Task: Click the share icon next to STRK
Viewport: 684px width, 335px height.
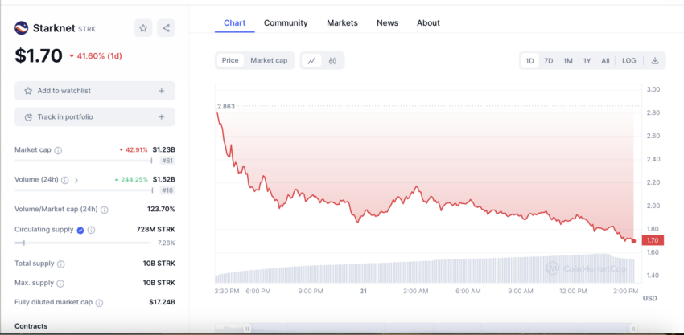Action: click(166, 28)
